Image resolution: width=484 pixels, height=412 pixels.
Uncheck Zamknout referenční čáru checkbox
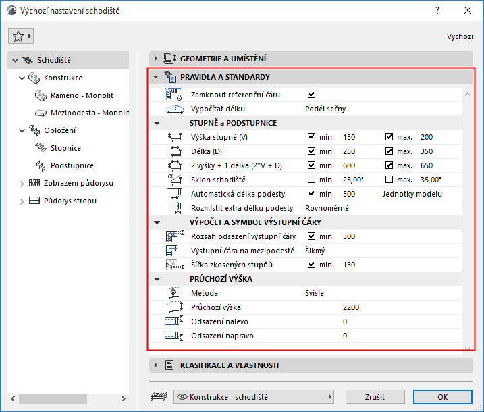click(x=311, y=95)
